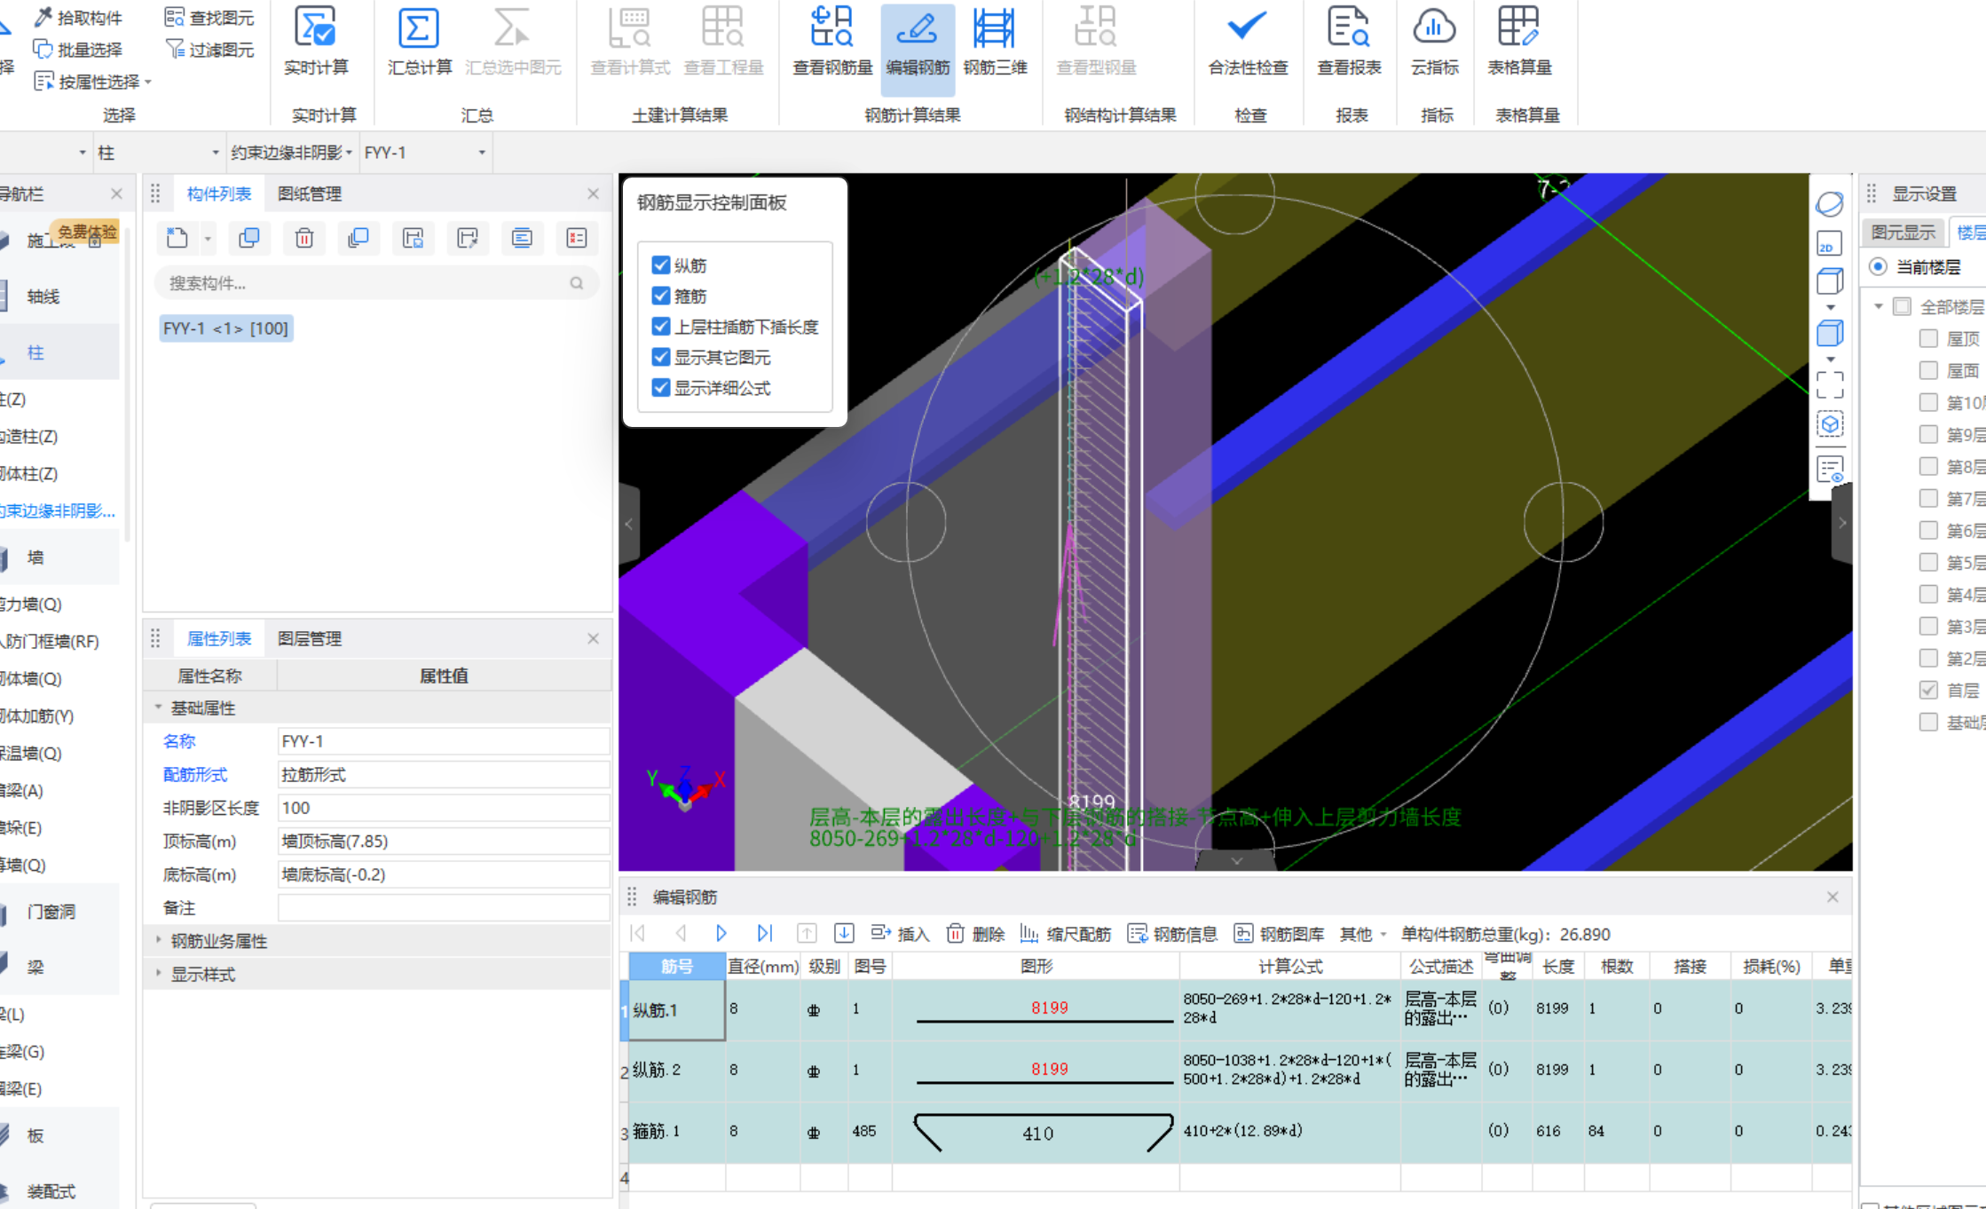Select FYY-1 <1> [100] component item
The width and height of the screenshot is (1986, 1209).
click(225, 328)
